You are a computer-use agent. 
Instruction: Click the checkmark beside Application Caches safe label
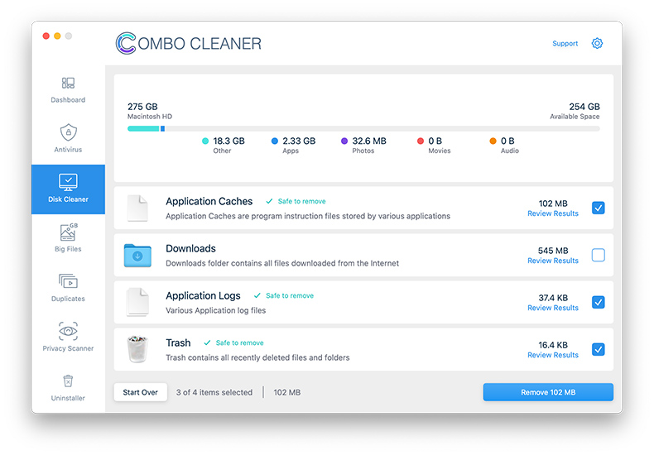(x=269, y=201)
